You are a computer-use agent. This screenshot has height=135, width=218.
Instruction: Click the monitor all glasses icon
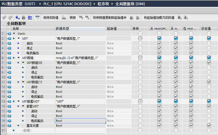point(37,17)
